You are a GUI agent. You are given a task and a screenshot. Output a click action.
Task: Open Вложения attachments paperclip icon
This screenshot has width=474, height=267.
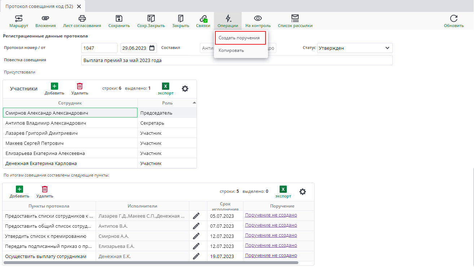pyautogui.click(x=45, y=19)
